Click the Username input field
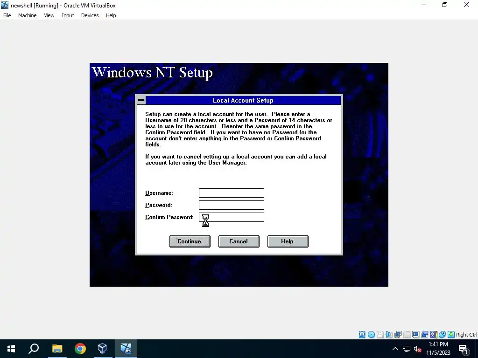Viewport: 478px width, 358px height. point(232,193)
